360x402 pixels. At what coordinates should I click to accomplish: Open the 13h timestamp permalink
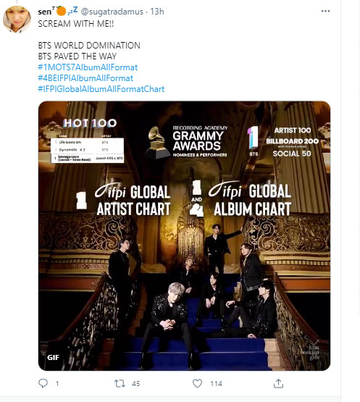point(157,12)
